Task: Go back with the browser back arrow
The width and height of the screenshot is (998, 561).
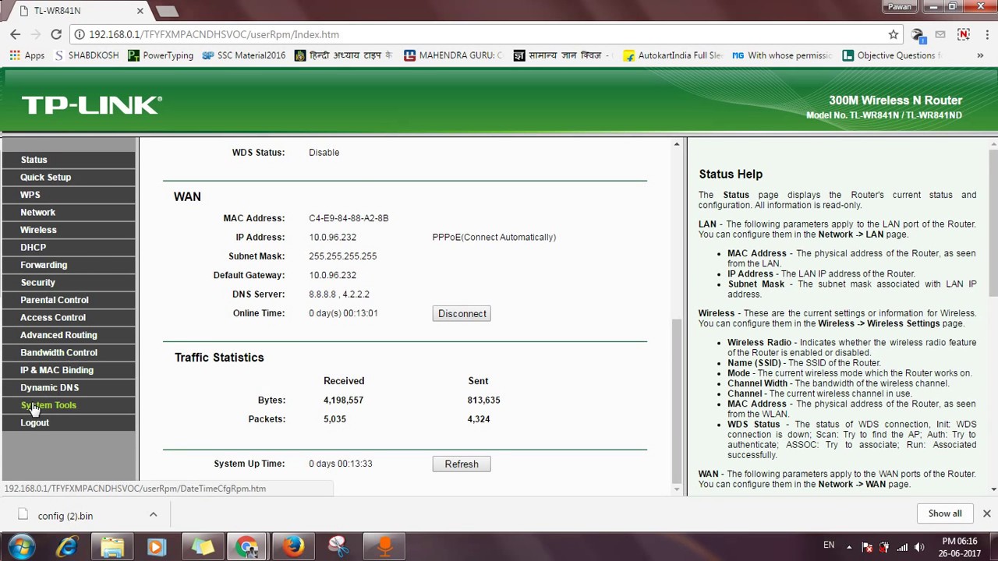Action: [16, 34]
